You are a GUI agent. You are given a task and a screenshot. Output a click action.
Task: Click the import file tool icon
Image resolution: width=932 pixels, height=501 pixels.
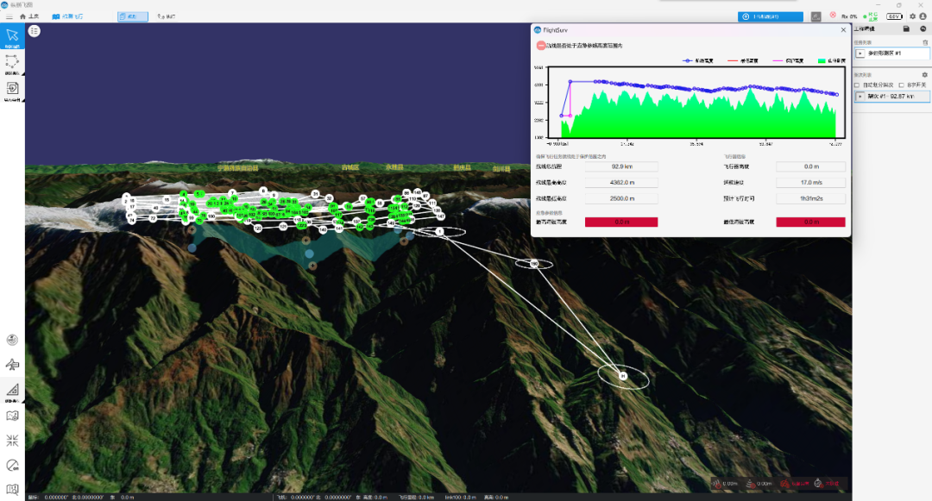pyautogui.click(x=12, y=88)
